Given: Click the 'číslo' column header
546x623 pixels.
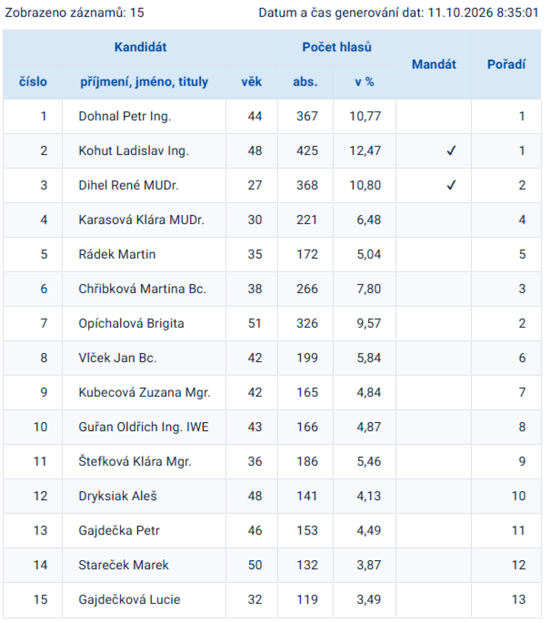Looking at the screenshot, I should pos(33,82).
